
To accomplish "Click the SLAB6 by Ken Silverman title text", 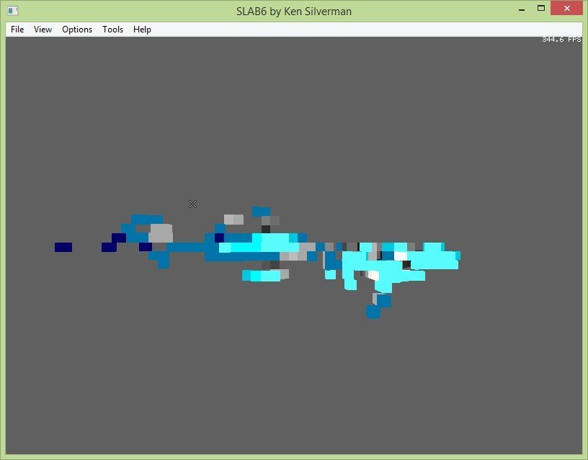I will (294, 11).
